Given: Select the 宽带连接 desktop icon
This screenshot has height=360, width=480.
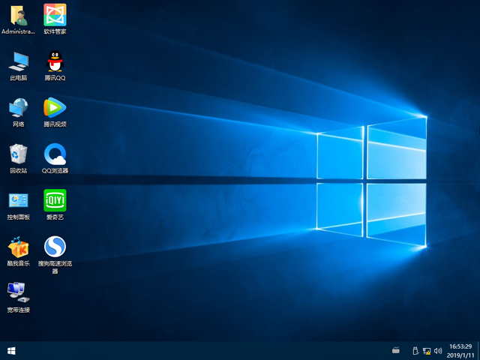Looking at the screenshot, I should [18, 291].
